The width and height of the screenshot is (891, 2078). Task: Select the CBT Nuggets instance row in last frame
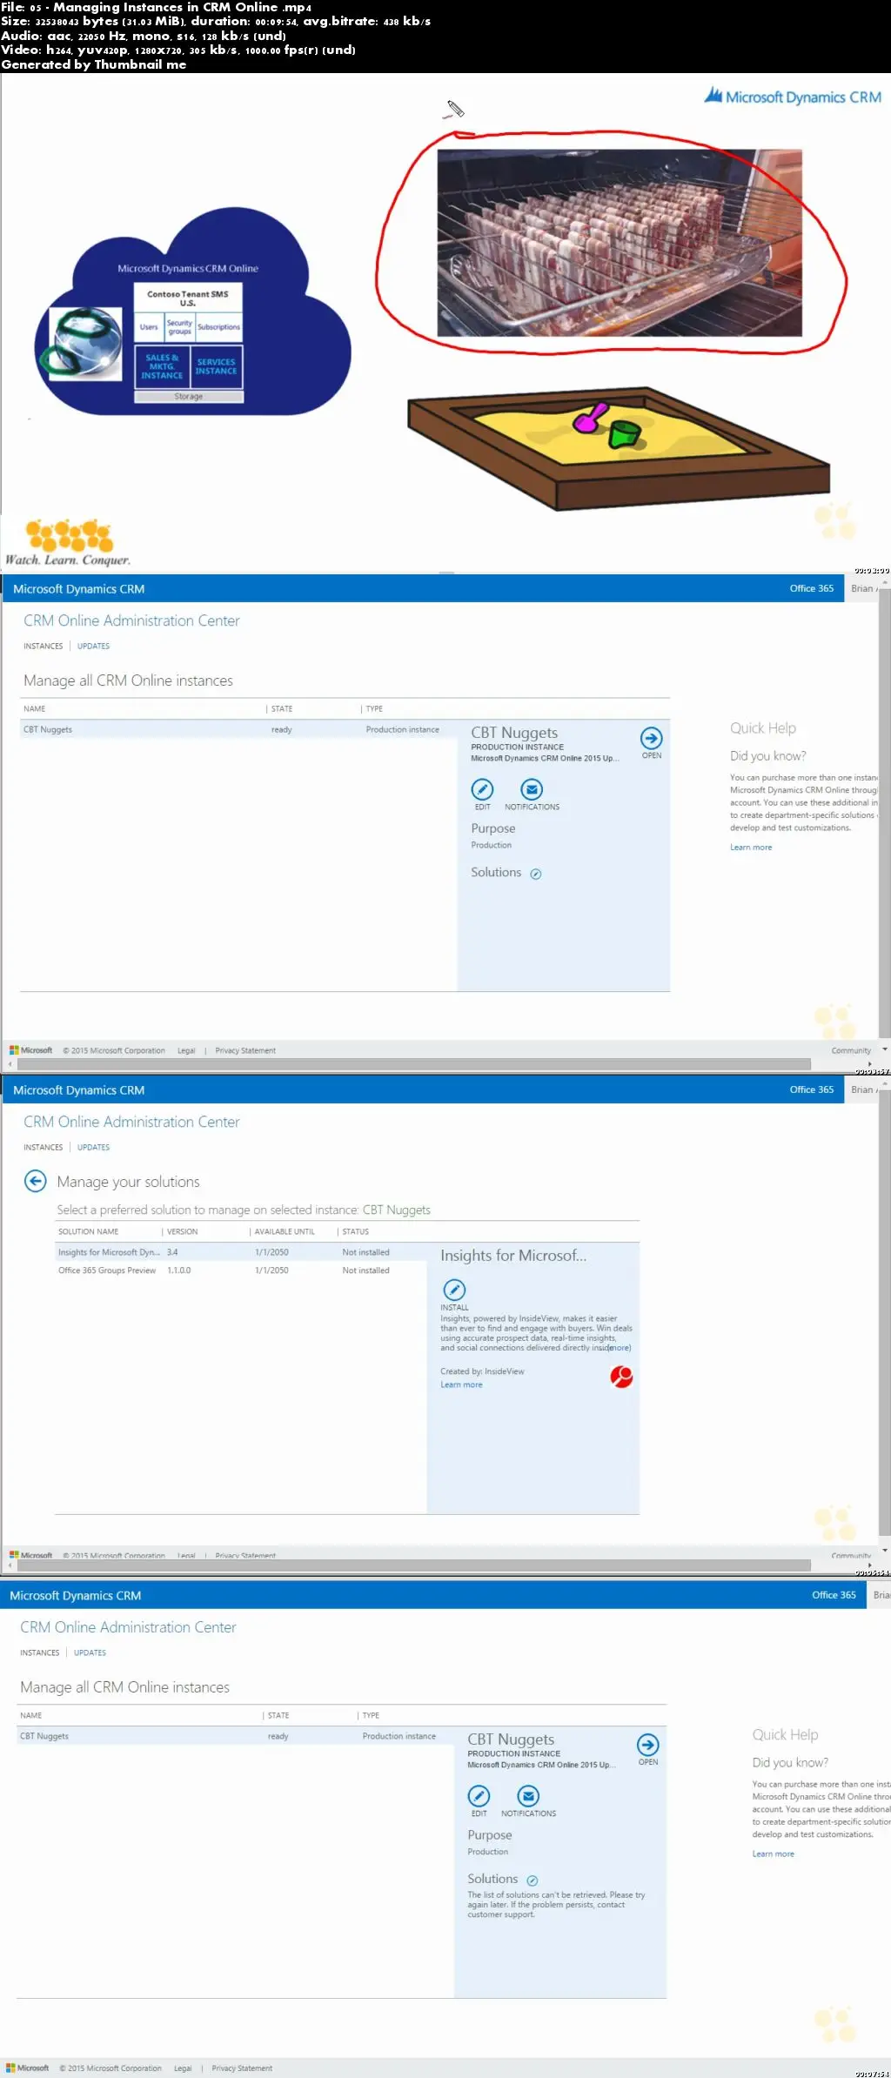[235, 1737]
